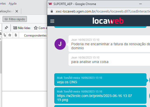Filter messages by Não lidas
This screenshot has height=107, width=150.
[x=22, y=28]
